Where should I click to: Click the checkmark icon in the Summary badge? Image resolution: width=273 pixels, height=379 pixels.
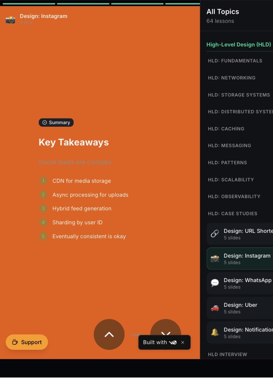(45, 122)
